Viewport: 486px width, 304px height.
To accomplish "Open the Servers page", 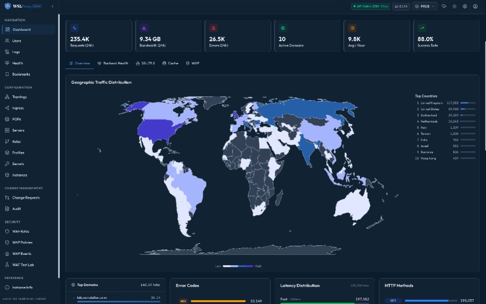I will click(x=28, y=130).
